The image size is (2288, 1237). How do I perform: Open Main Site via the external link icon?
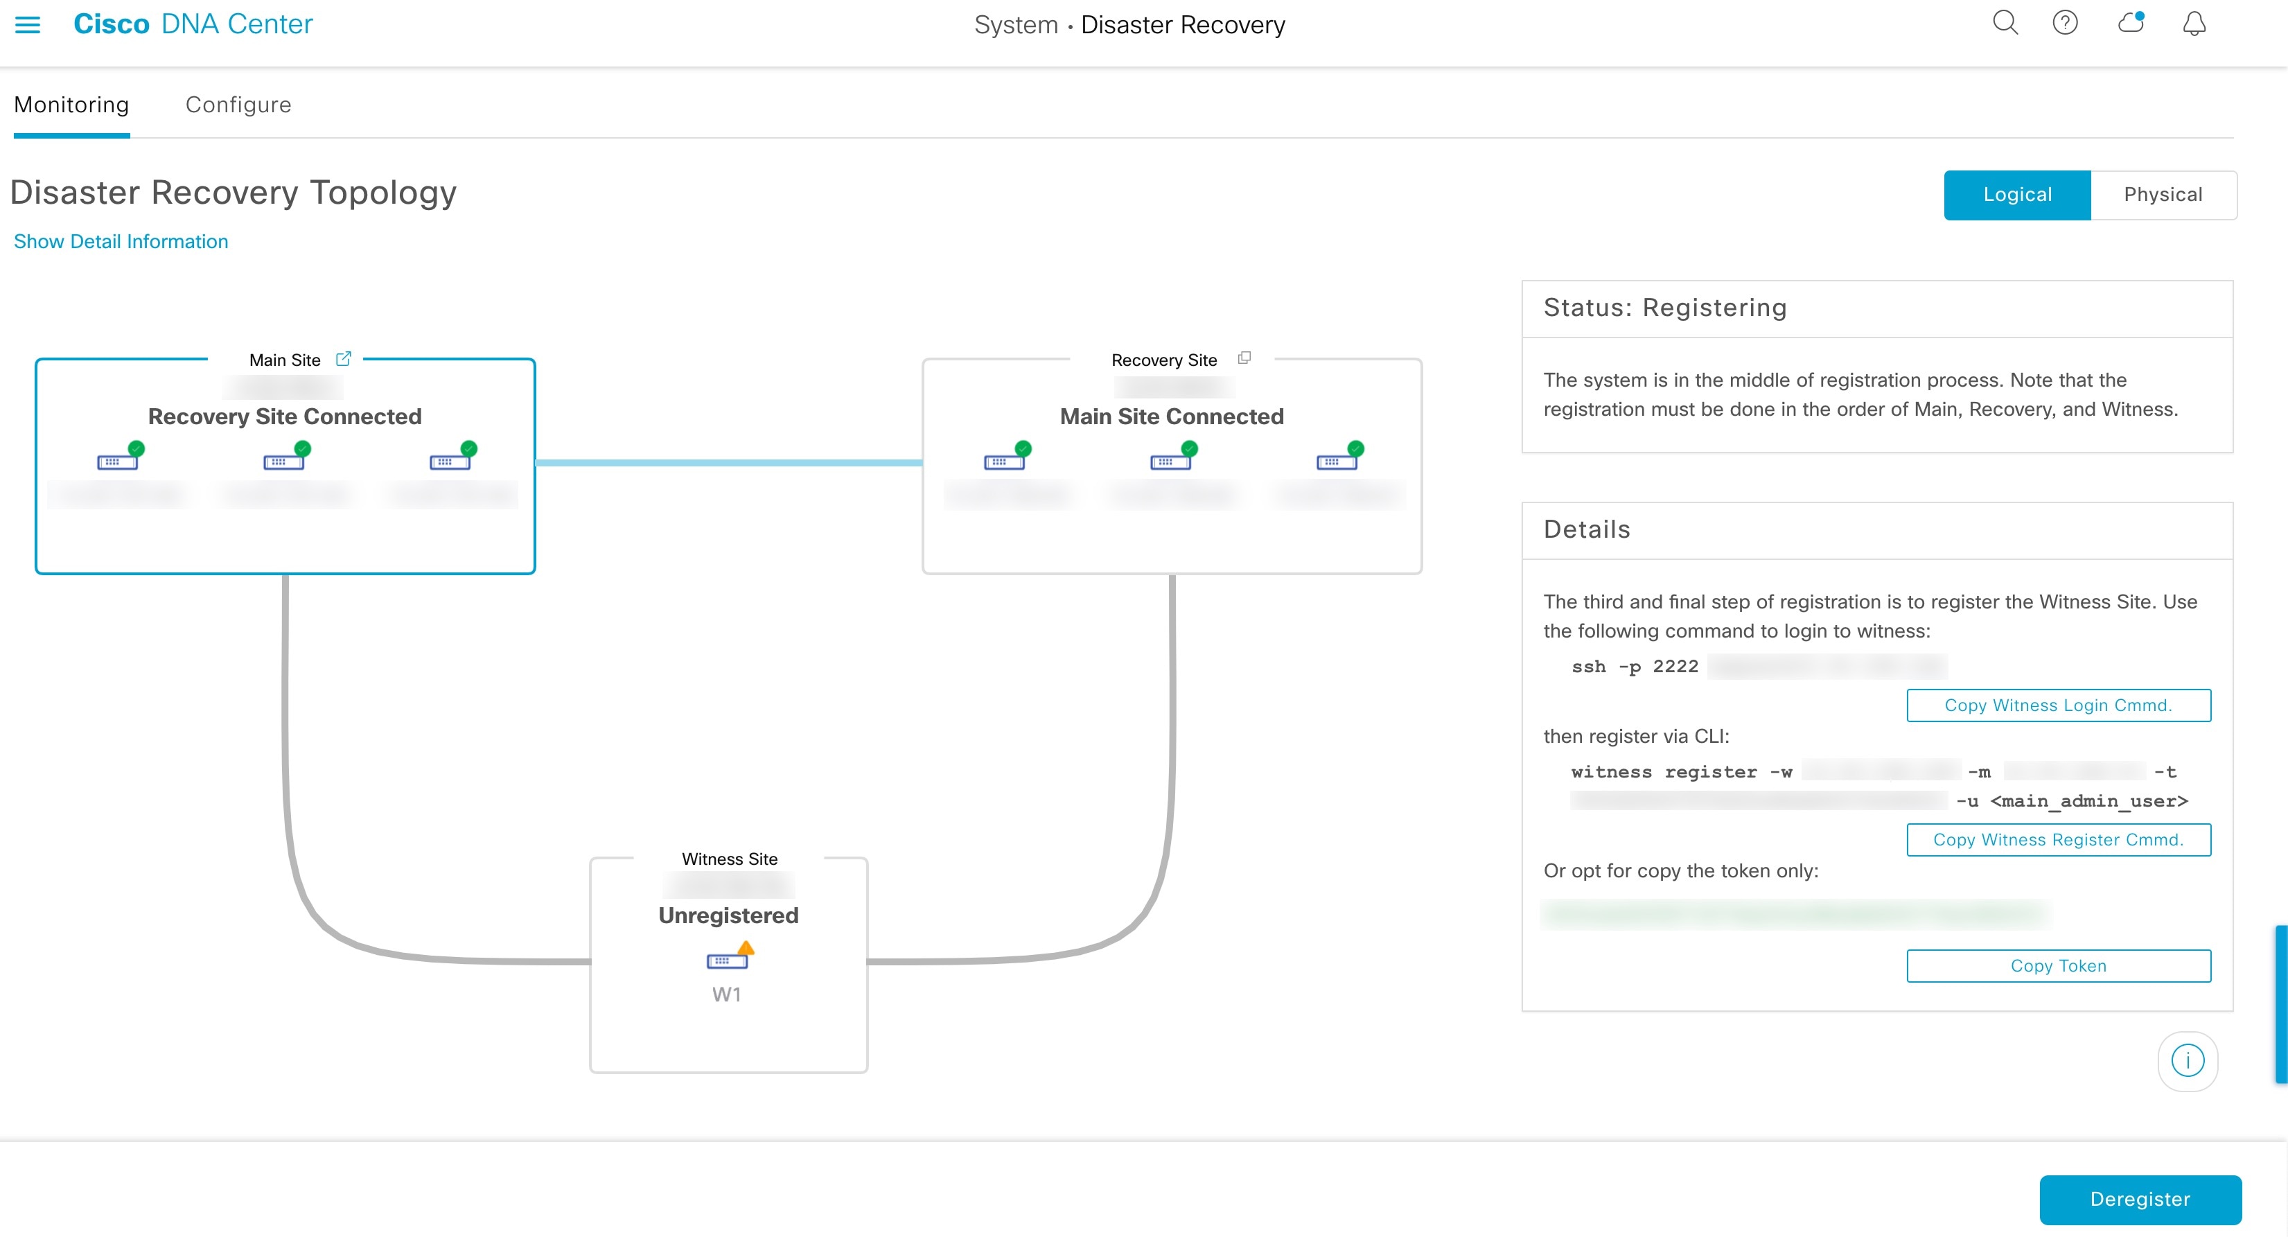tap(344, 359)
